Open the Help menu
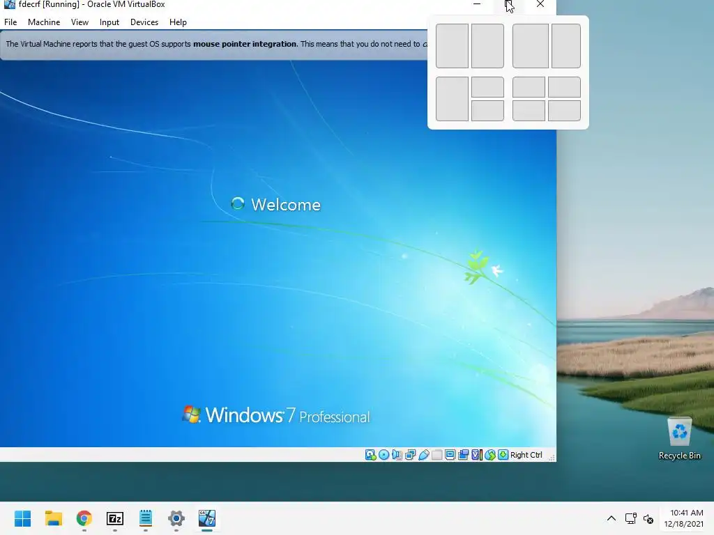This screenshot has width=714, height=535. click(178, 22)
